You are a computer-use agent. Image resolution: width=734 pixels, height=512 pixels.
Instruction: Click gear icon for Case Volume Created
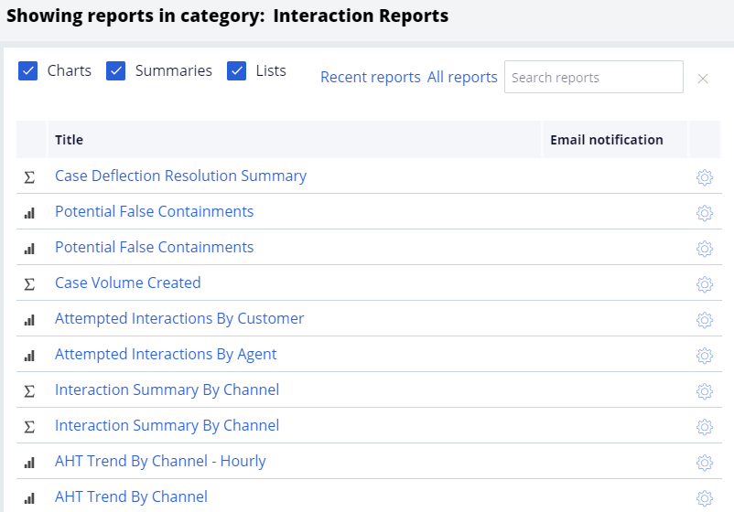(x=704, y=284)
